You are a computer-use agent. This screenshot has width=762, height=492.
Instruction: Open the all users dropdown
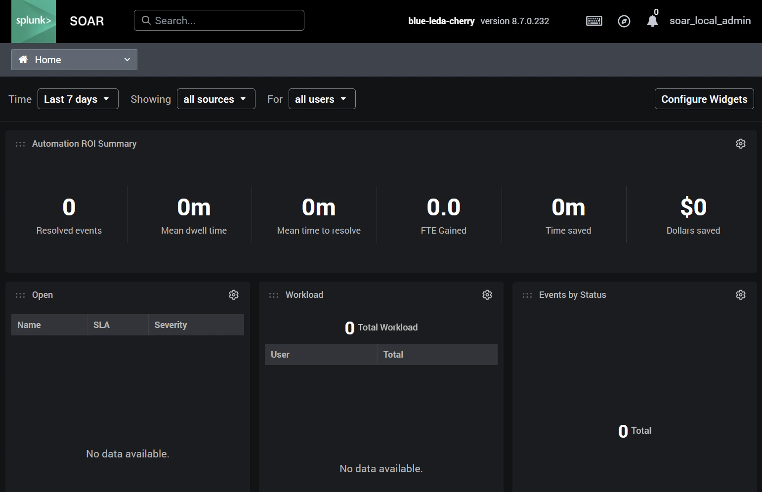322,99
